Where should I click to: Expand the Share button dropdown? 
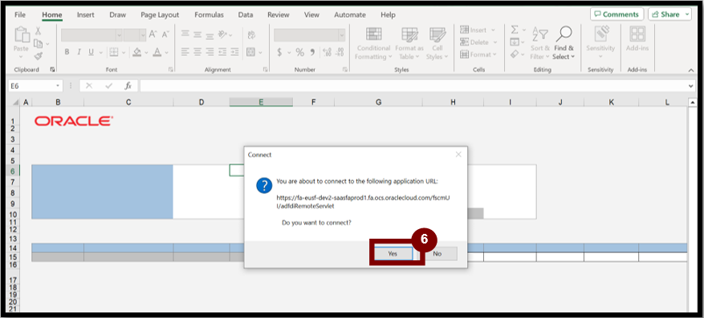click(x=687, y=14)
